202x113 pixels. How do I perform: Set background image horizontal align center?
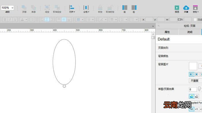[197, 74]
